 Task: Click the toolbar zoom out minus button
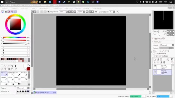click(69, 12)
